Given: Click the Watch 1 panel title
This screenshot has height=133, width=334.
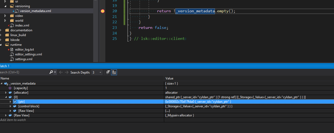Looking at the screenshot, I should pyautogui.click(x=5, y=66).
